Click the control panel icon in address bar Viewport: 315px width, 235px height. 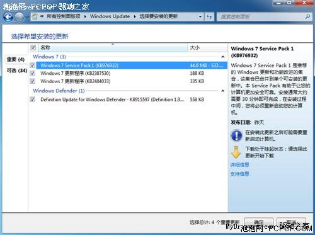[x=35, y=16]
